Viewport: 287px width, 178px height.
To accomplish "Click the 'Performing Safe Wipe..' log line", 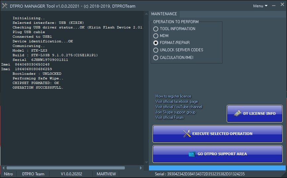I will pyautogui.click(x=38, y=78).
